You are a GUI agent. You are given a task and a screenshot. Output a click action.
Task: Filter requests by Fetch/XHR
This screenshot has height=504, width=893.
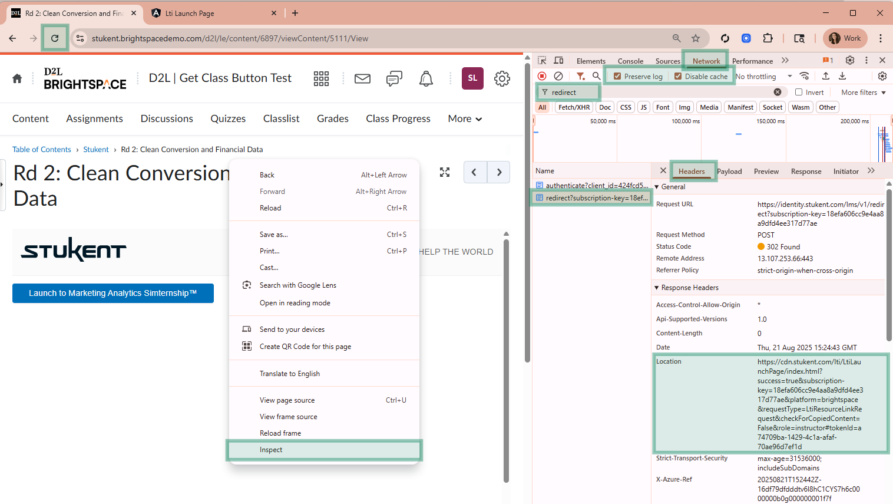point(574,107)
